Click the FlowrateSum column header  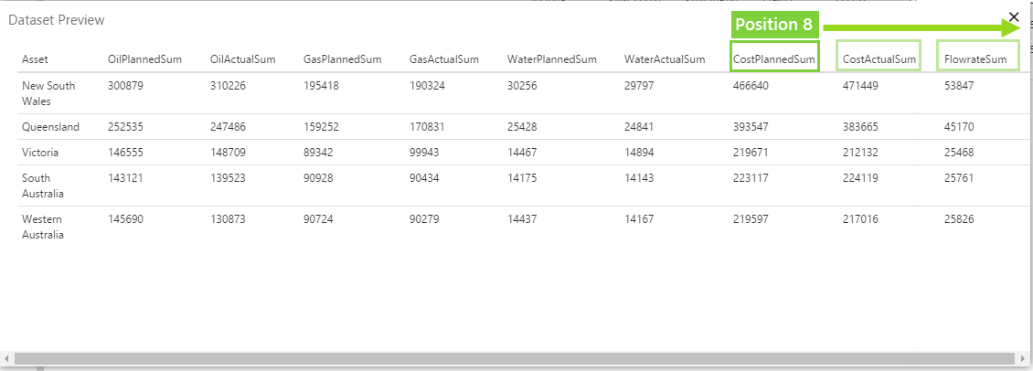point(977,59)
